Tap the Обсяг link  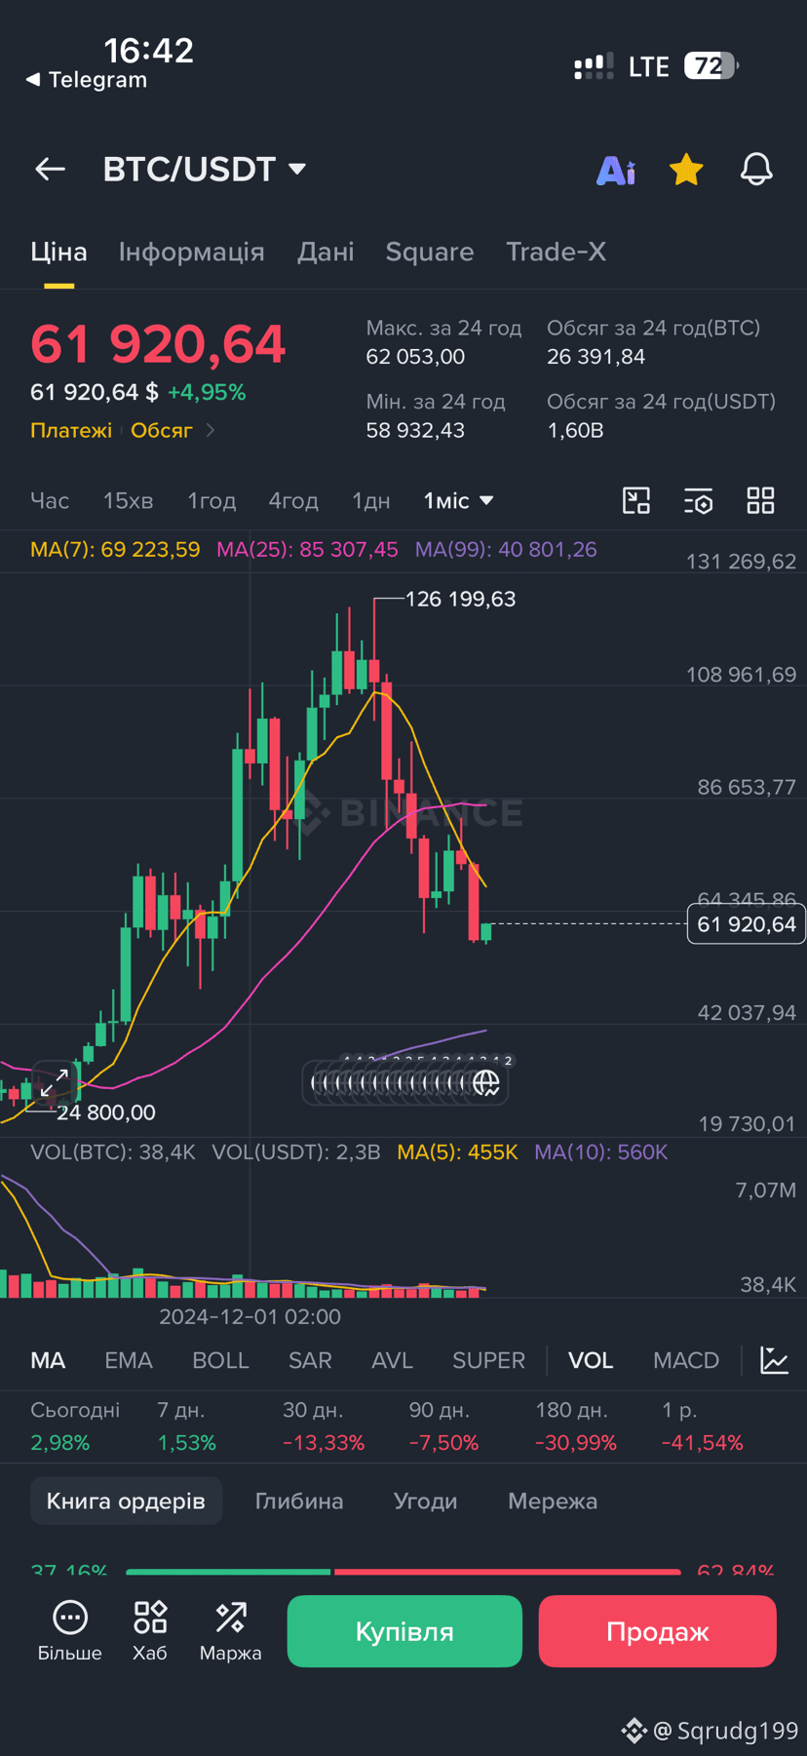click(x=162, y=430)
